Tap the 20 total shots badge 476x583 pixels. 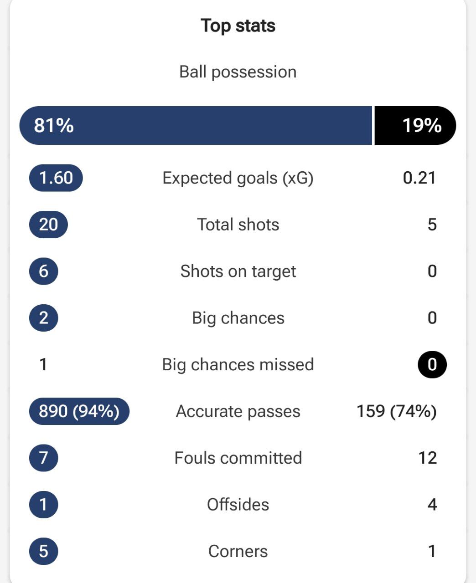point(48,225)
